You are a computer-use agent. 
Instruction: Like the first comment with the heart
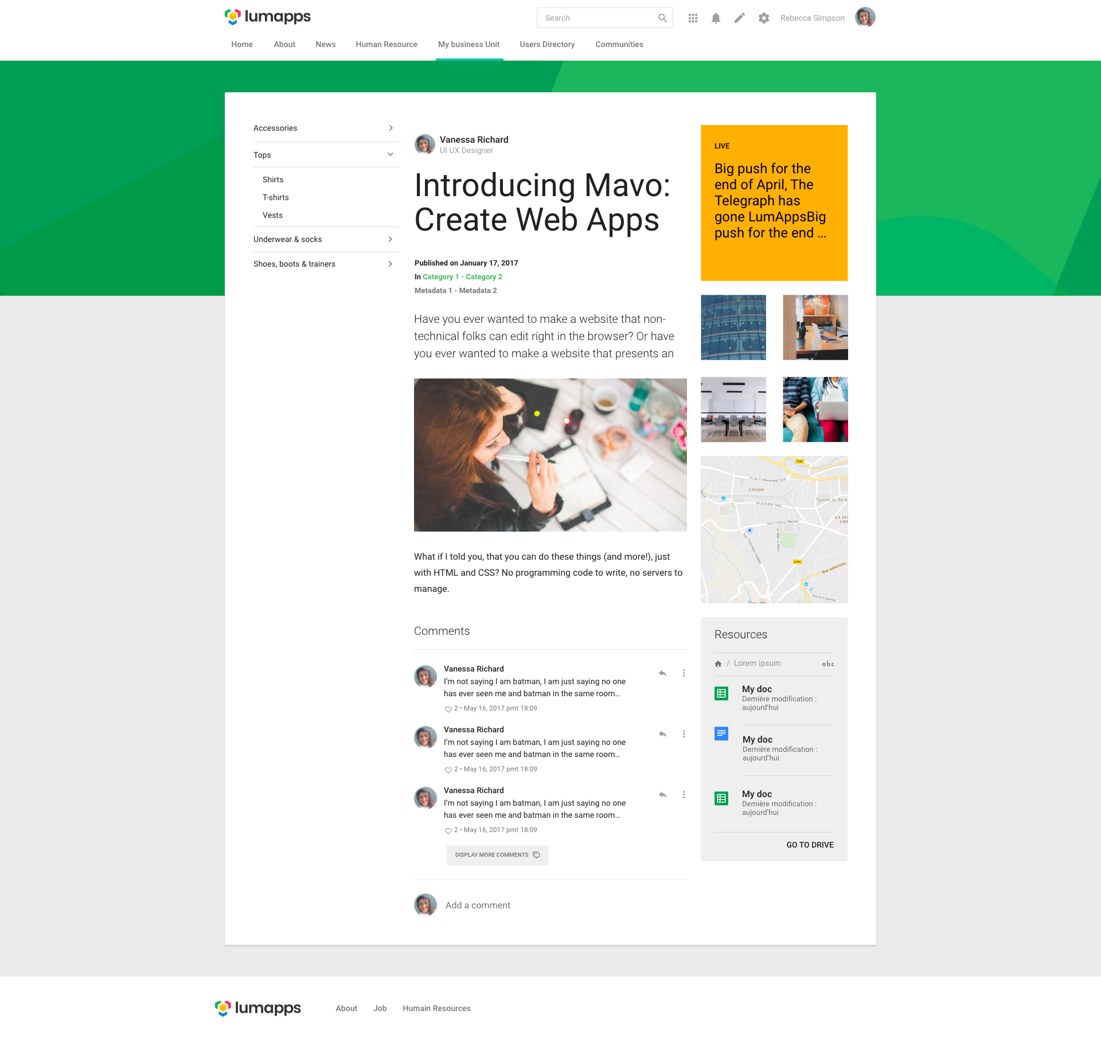pyautogui.click(x=448, y=709)
